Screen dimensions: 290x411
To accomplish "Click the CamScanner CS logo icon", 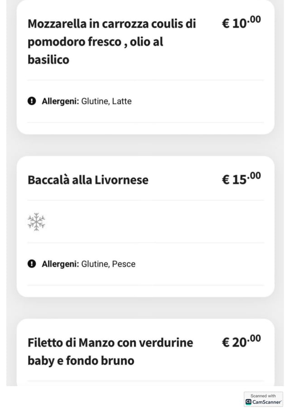I will 248,402.
